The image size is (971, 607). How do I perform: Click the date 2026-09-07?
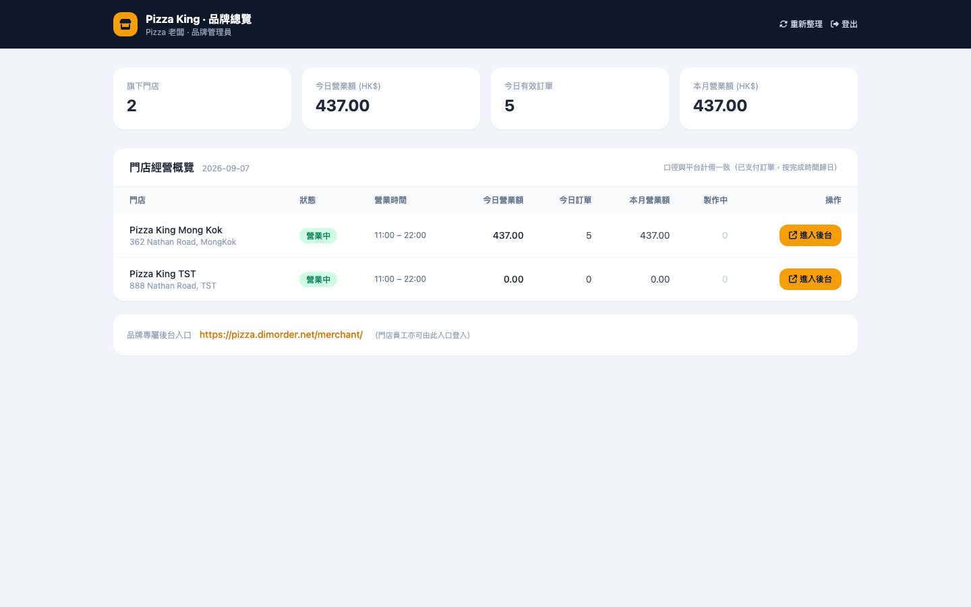pyautogui.click(x=226, y=169)
